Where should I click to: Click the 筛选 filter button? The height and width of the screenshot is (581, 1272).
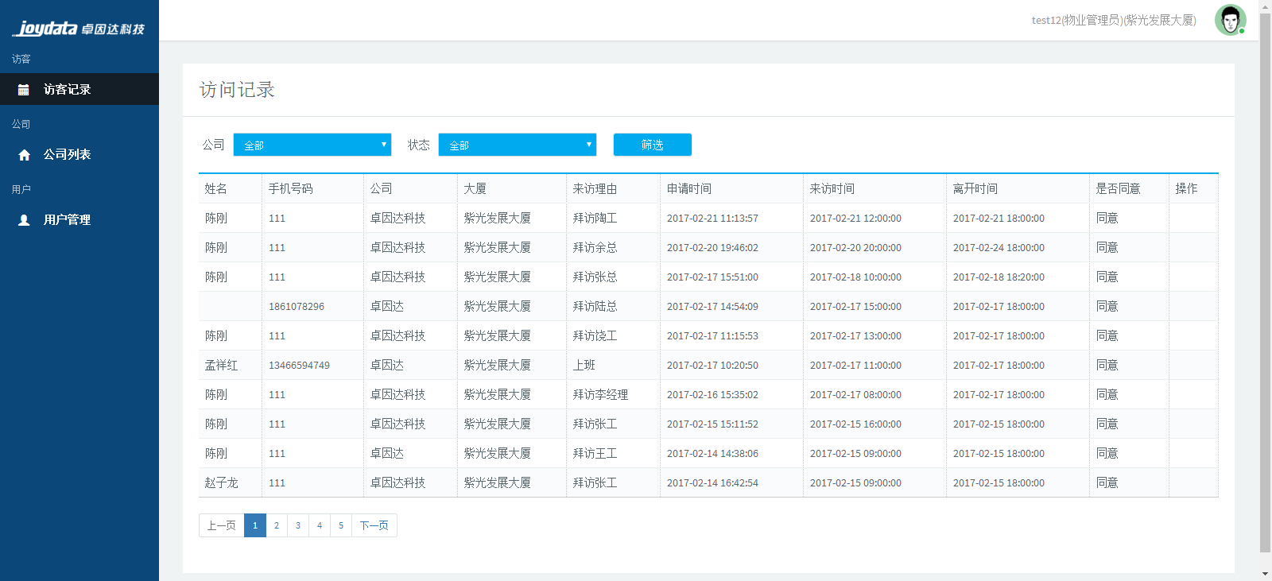[653, 145]
